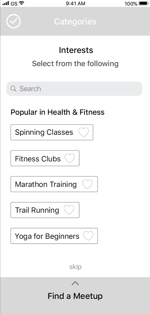
Task: Choose the Fitness Clubs interest label
Action: click(38, 159)
